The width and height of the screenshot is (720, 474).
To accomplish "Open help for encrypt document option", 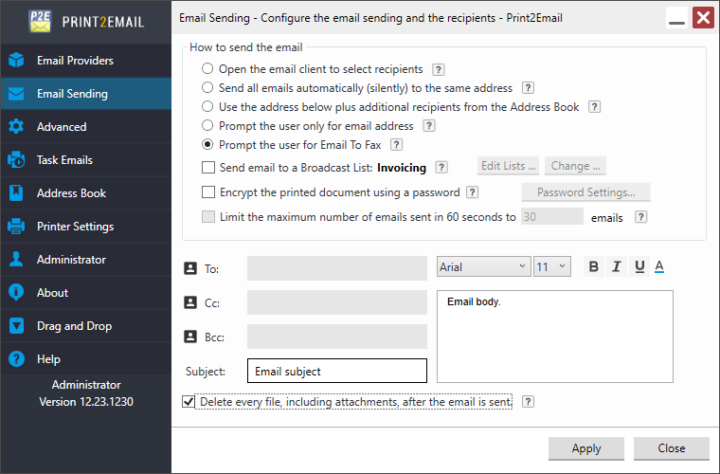I will (472, 192).
